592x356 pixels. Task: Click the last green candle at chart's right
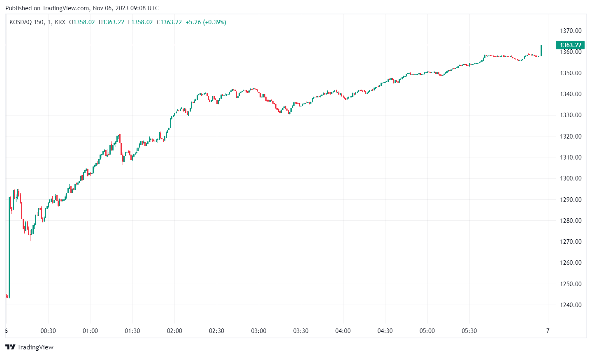click(x=541, y=51)
